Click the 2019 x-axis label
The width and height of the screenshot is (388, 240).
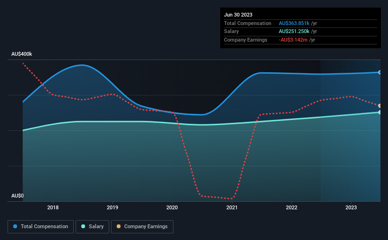(x=112, y=207)
